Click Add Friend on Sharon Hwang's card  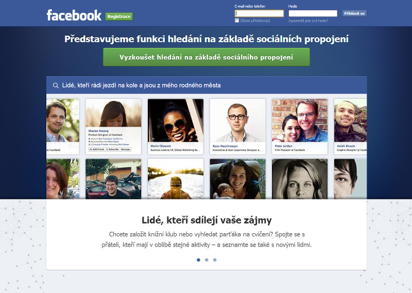[x=97, y=149]
